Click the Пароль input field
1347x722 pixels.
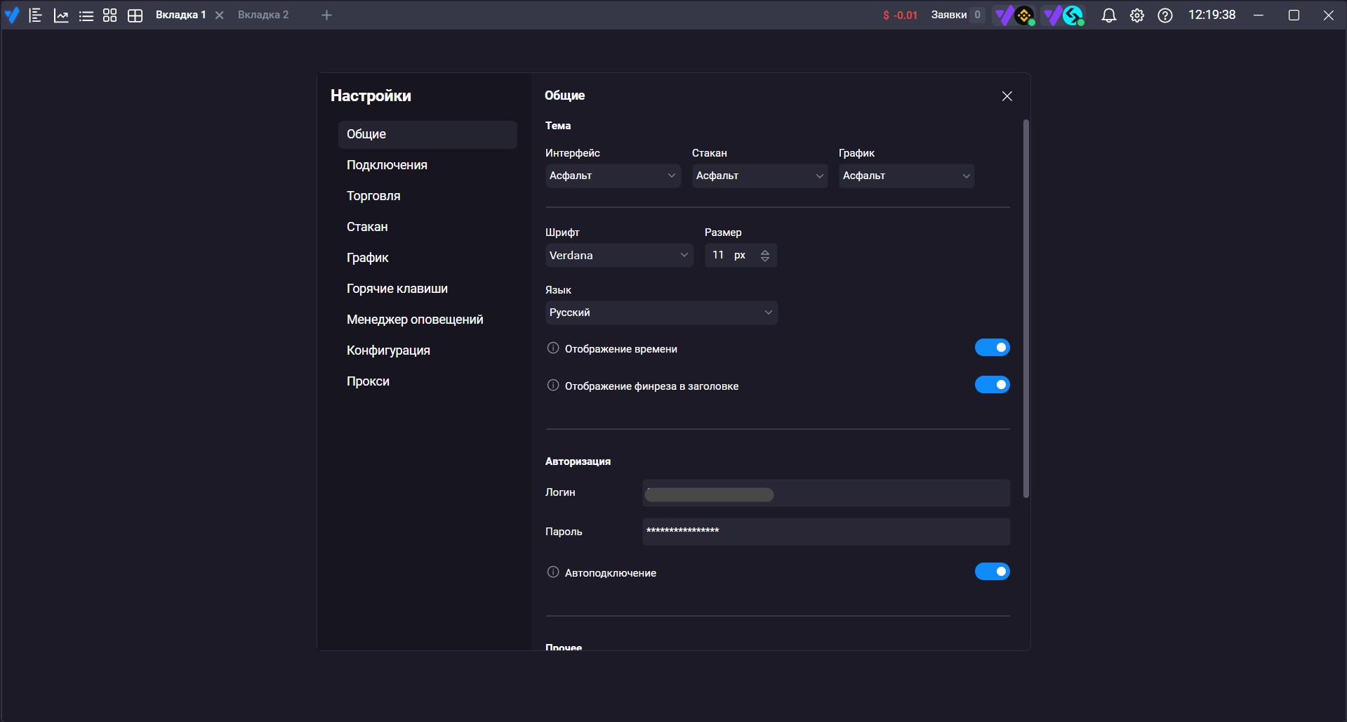[826, 532]
